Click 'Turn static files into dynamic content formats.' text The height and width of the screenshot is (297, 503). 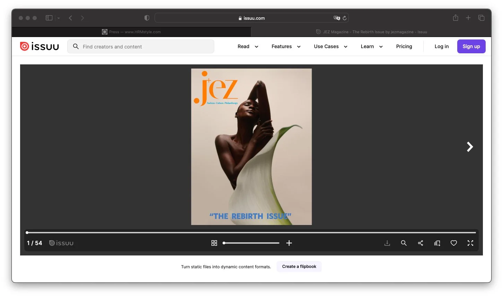coord(226,267)
